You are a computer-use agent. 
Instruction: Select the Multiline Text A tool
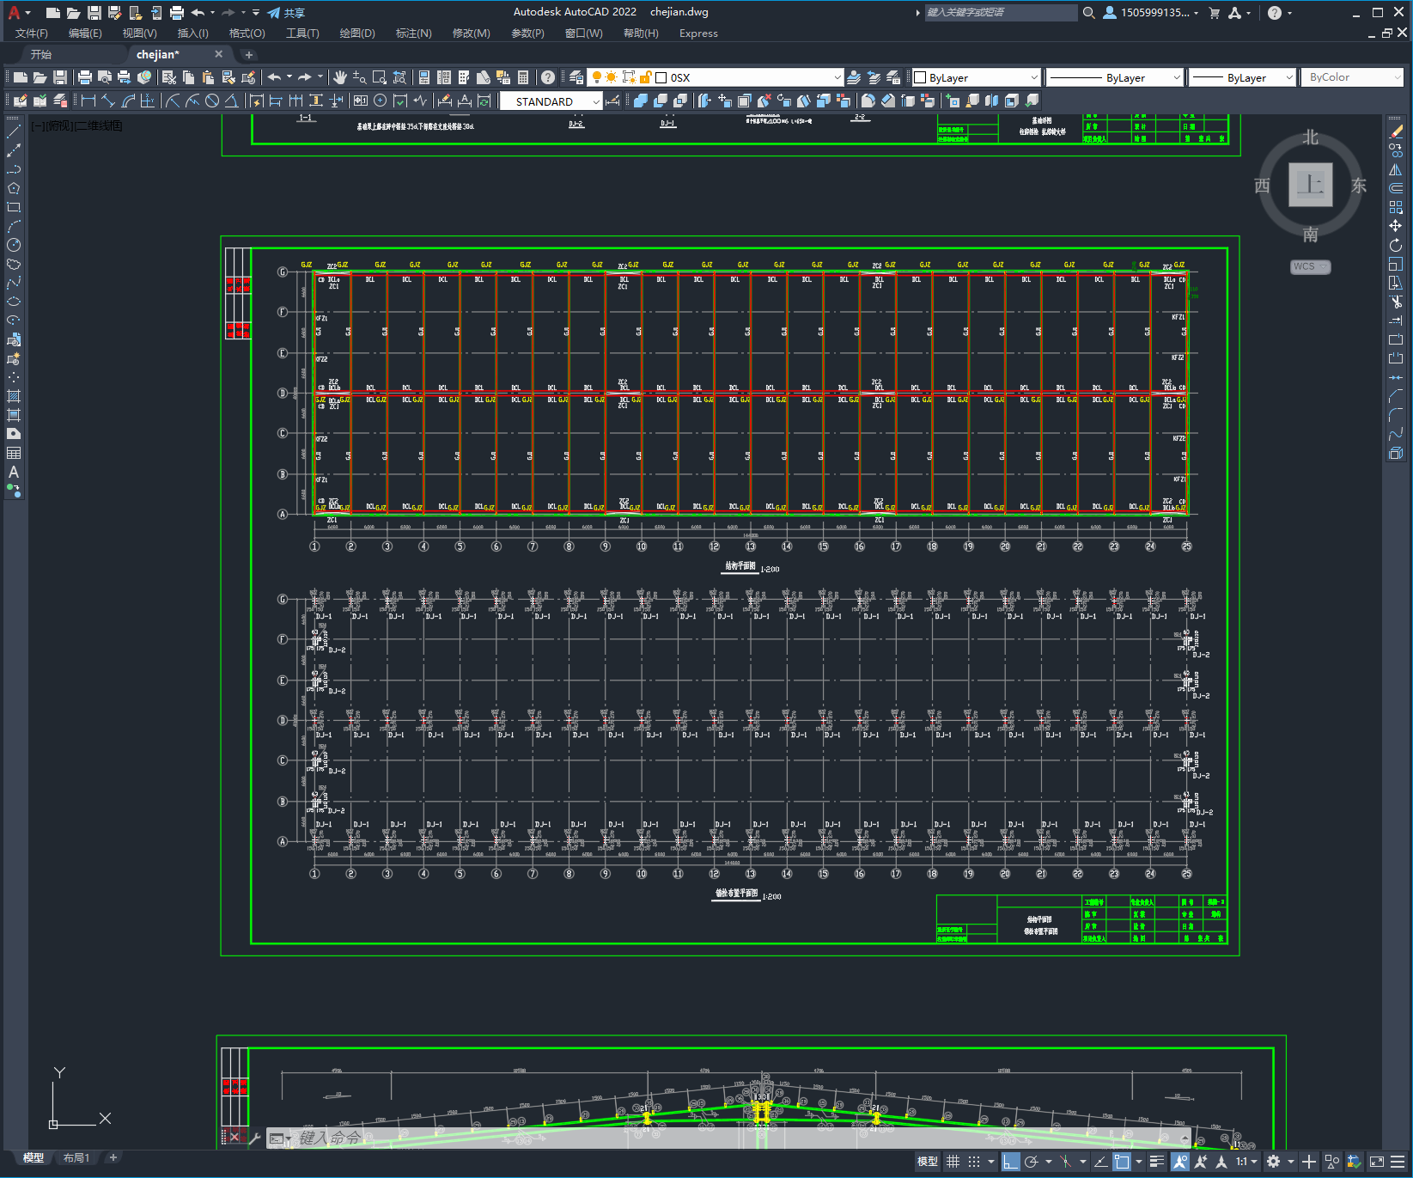pos(14,472)
